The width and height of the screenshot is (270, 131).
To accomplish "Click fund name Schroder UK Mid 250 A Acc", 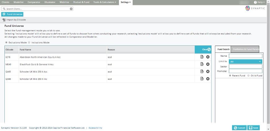I will coord(33,72).
